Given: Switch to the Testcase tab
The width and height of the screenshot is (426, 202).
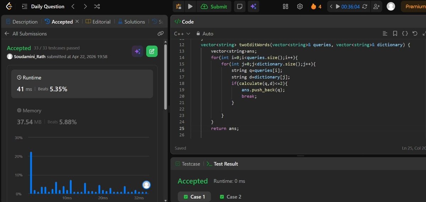Looking at the screenshot, I should (188, 164).
